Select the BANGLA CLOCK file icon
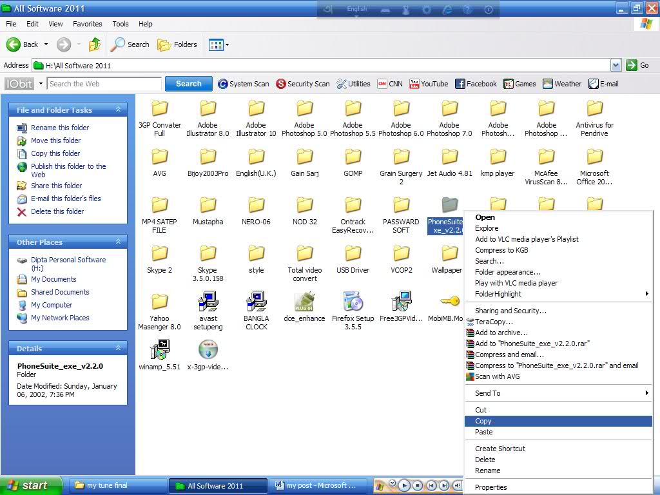The width and height of the screenshot is (660, 495). 256,311
